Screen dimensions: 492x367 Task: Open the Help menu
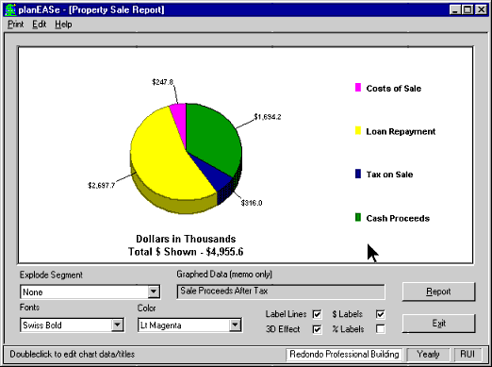(x=63, y=25)
